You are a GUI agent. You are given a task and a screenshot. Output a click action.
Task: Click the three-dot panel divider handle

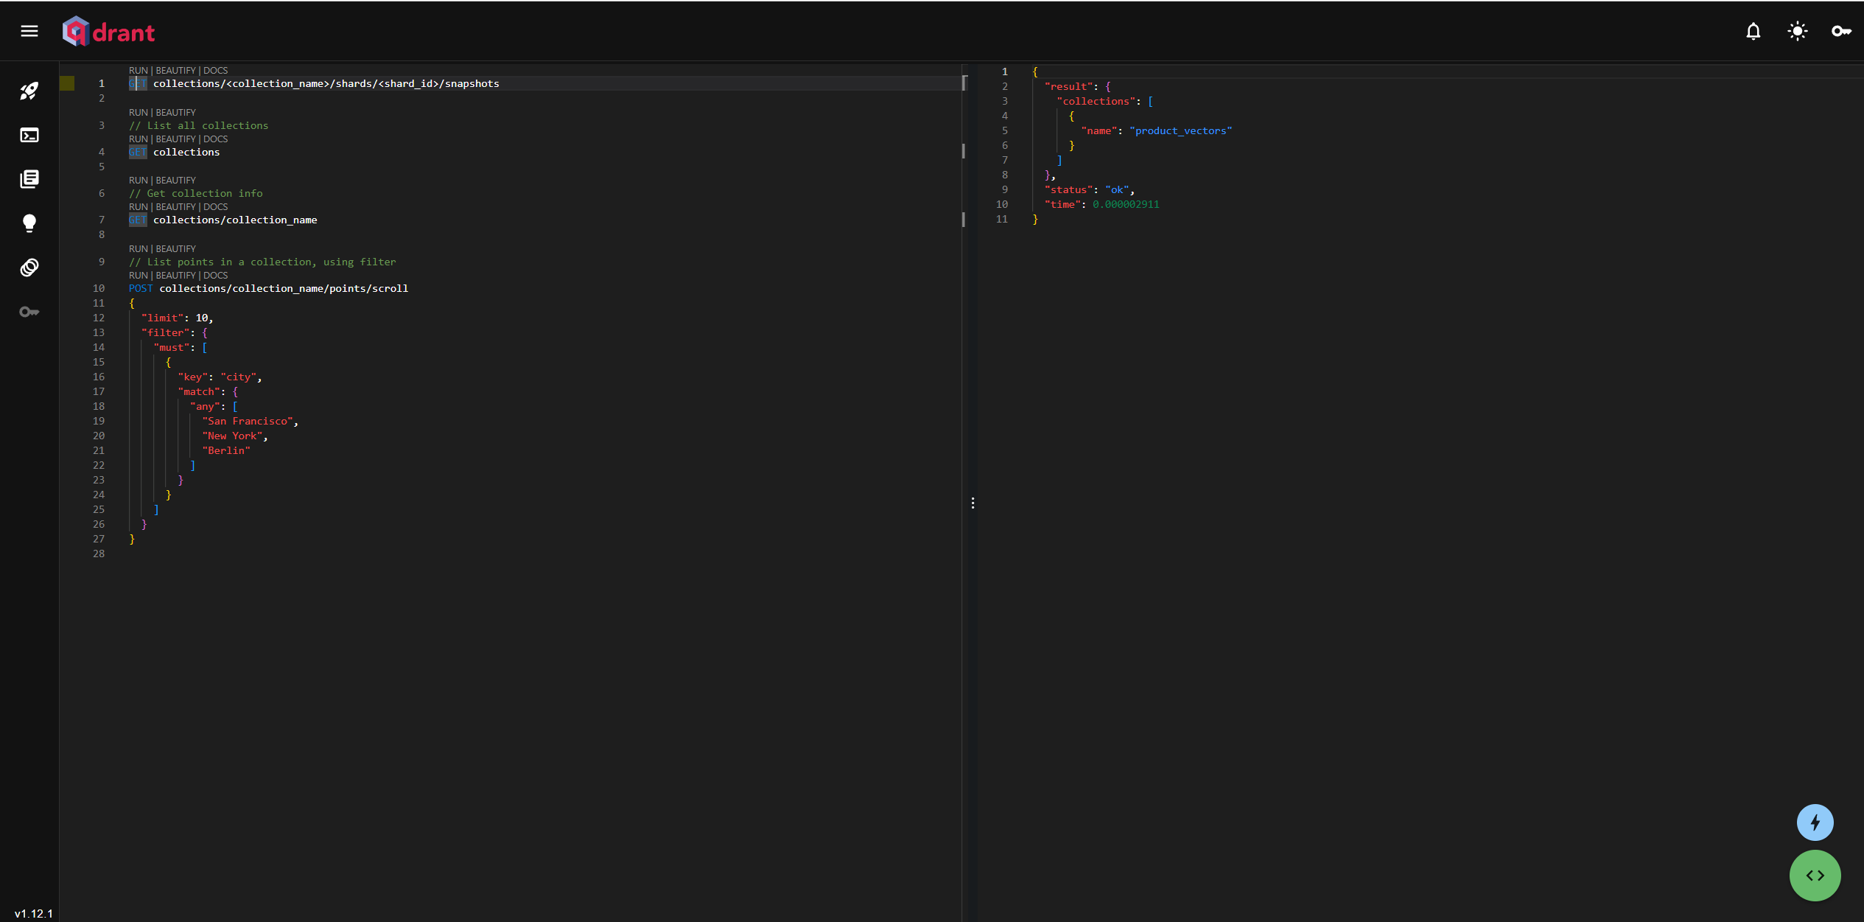(973, 503)
